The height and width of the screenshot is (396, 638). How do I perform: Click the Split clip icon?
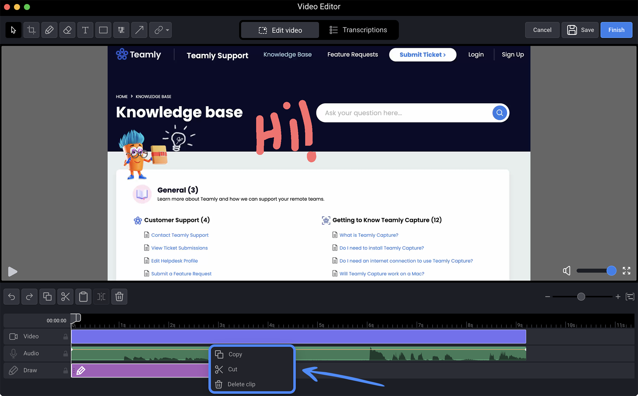pyautogui.click(x=101, y=296)
